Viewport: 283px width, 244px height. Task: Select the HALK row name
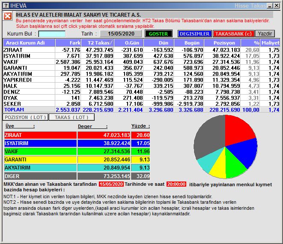10,86
